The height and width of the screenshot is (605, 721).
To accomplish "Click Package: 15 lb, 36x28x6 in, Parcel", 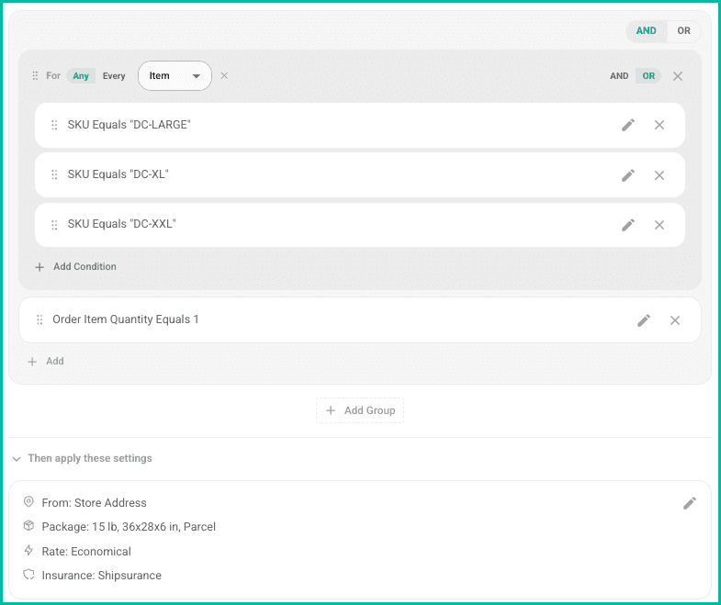I will 129,527.
